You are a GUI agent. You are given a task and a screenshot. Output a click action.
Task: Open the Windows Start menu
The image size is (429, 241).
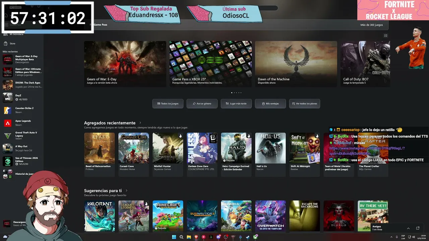coord(174,237)
